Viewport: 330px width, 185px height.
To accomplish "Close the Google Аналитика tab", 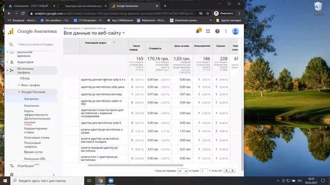I will tap(157, 6).
